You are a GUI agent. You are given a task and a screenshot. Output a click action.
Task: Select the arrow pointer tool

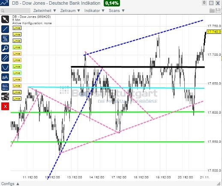[5, 19]
